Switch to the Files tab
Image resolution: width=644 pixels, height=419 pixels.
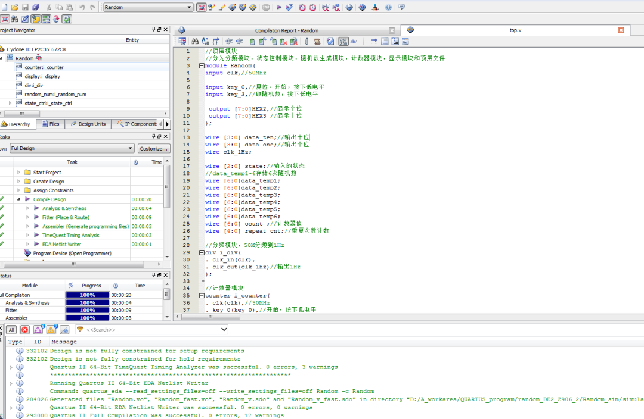(50, 124)
